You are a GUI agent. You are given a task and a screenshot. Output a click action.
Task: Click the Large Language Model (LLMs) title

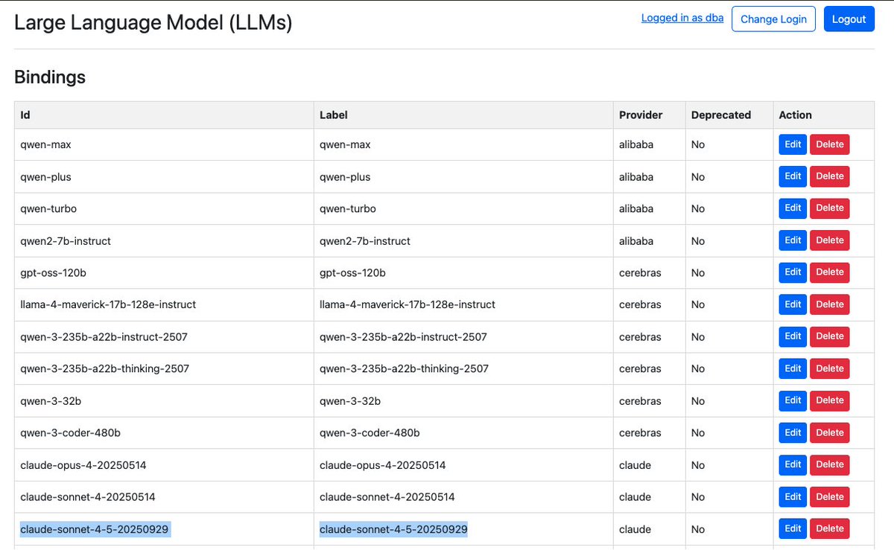[153, 22]
